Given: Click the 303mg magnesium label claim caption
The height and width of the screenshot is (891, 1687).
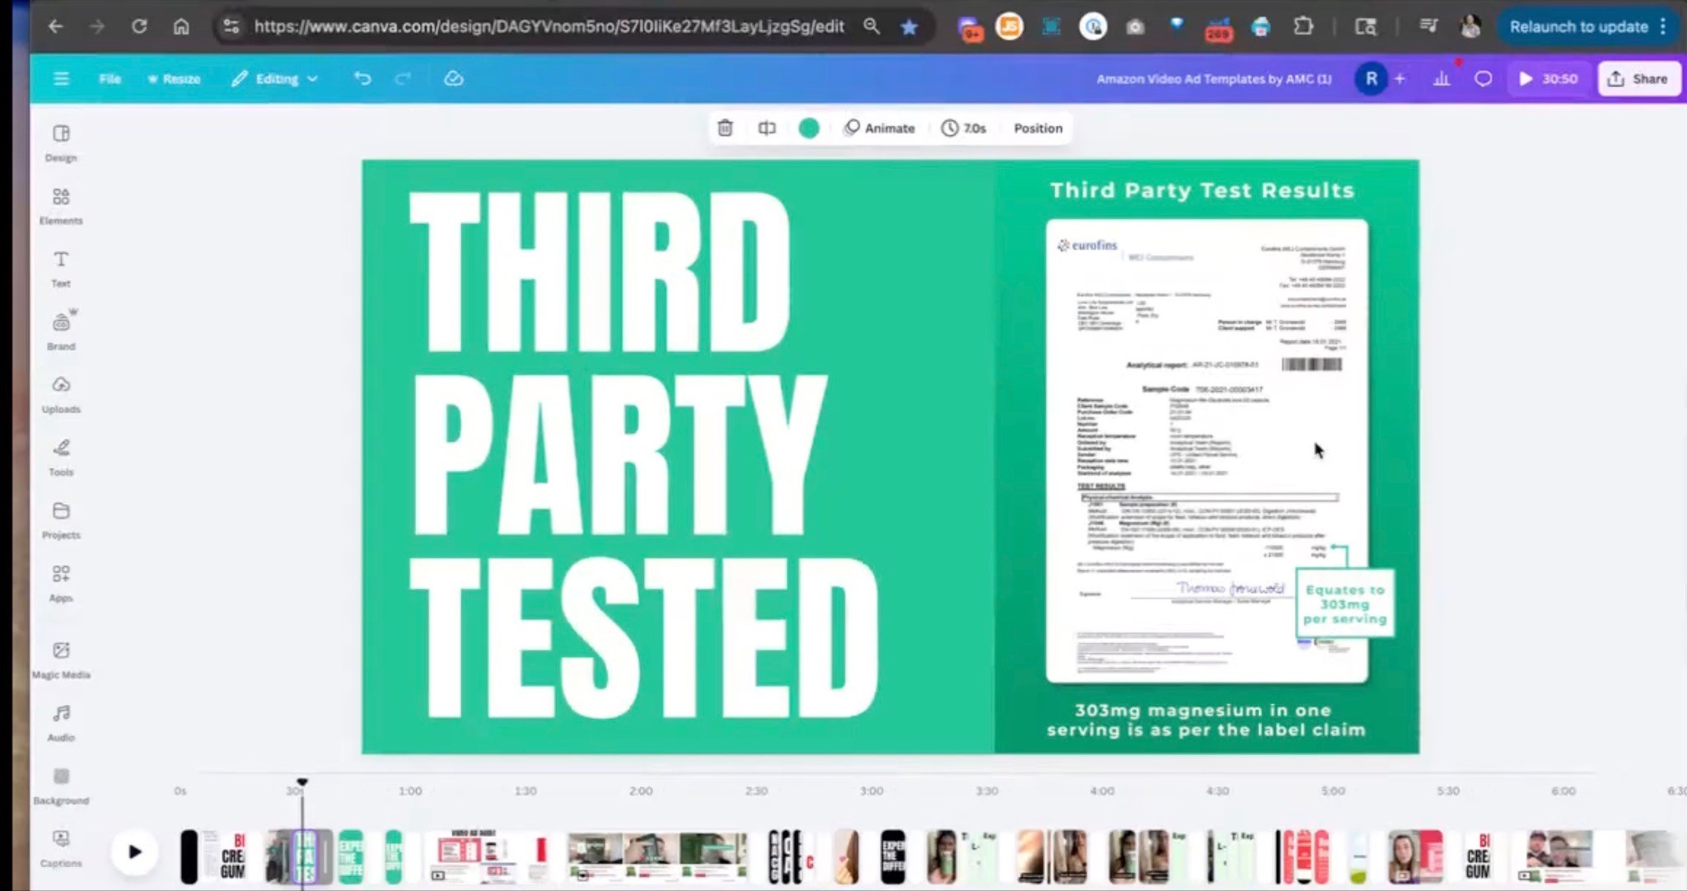Looking at the screenshot, I should pos(1206,720).
